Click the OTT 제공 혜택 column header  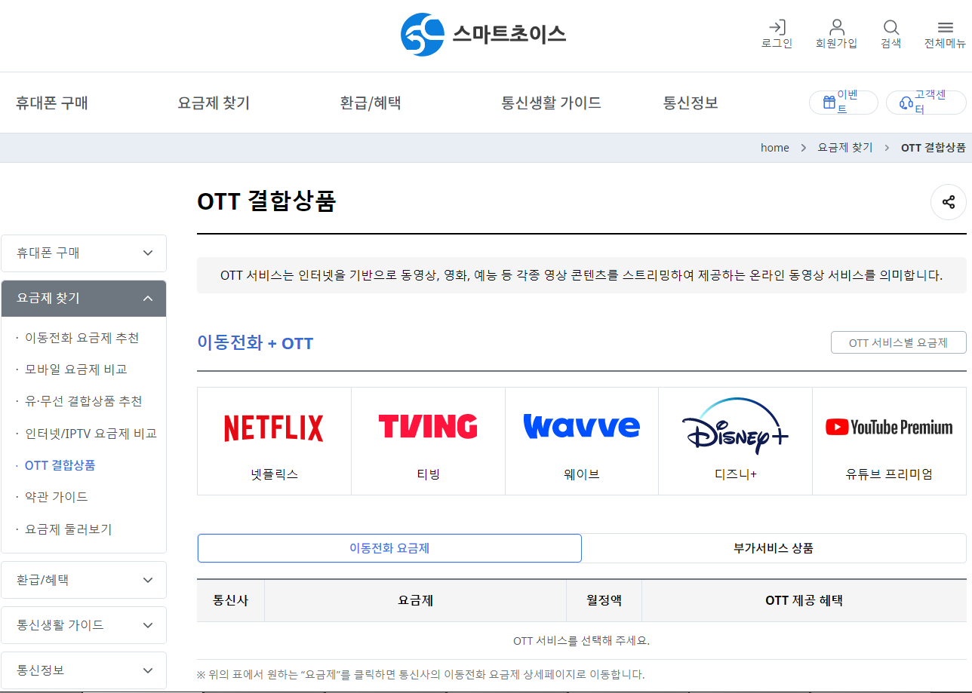(804, 601)
